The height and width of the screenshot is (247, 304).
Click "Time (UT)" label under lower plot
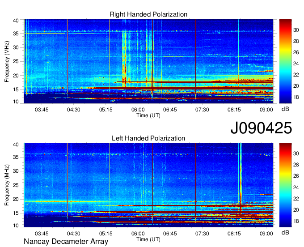(x=148, y=239)
